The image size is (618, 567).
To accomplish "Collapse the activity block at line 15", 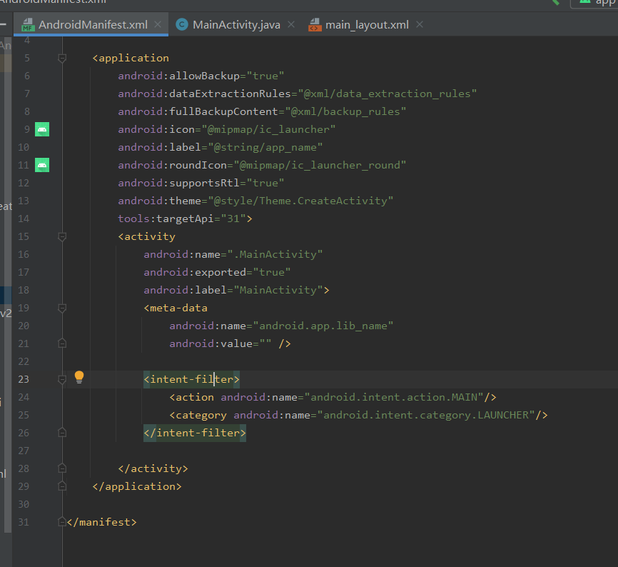I will pos(62,236).
